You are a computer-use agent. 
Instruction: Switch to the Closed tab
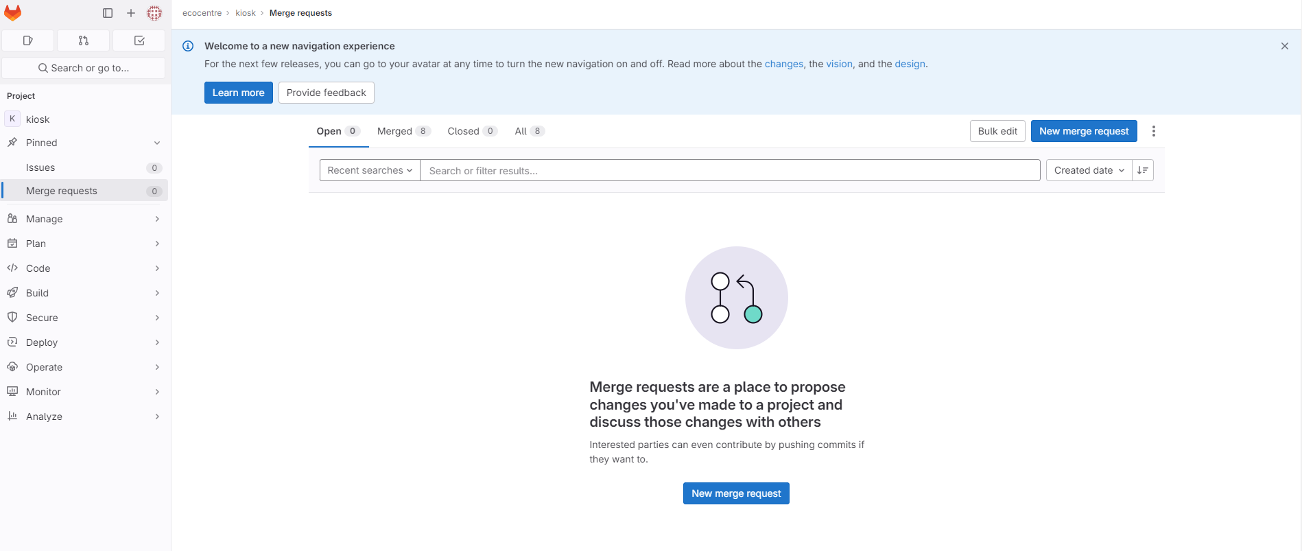click(473, 131)
